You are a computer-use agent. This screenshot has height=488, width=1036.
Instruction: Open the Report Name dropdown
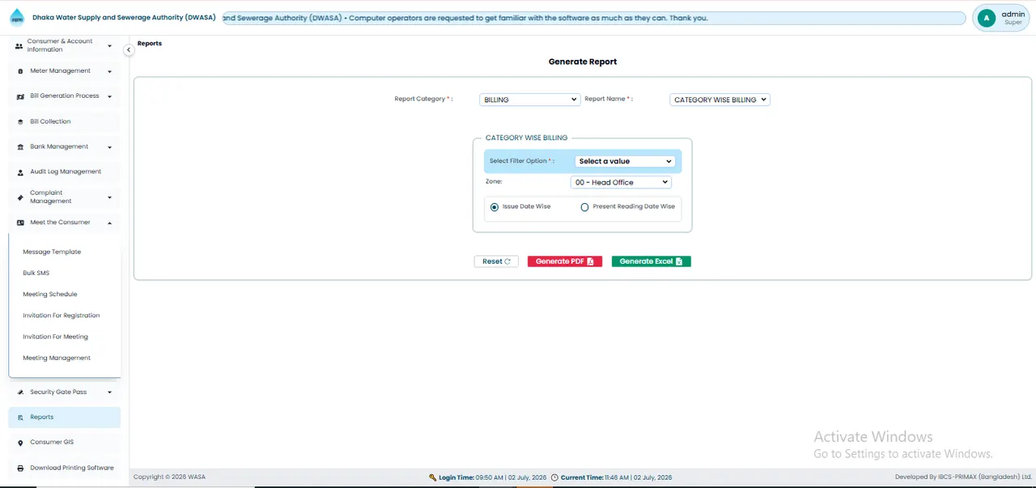tap(720, 100)
